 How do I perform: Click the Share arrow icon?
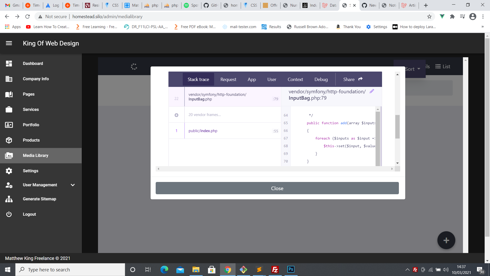click(x=360, y=79)
